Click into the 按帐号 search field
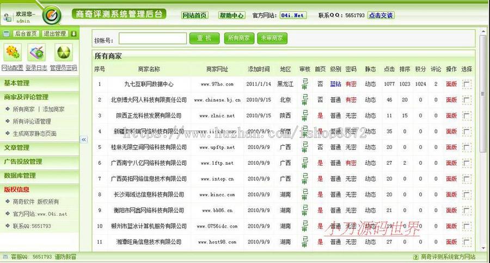 (152, 39)
